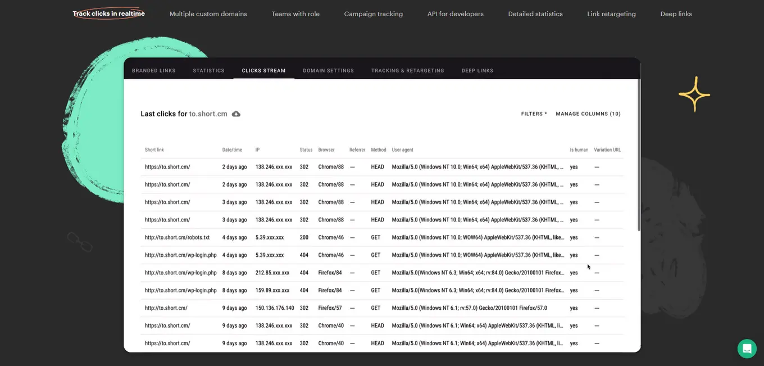This screenshot has height=366, width=764.
Task: Open MANAGE COLUMNS (10) menu
Action: coord(588,114)
